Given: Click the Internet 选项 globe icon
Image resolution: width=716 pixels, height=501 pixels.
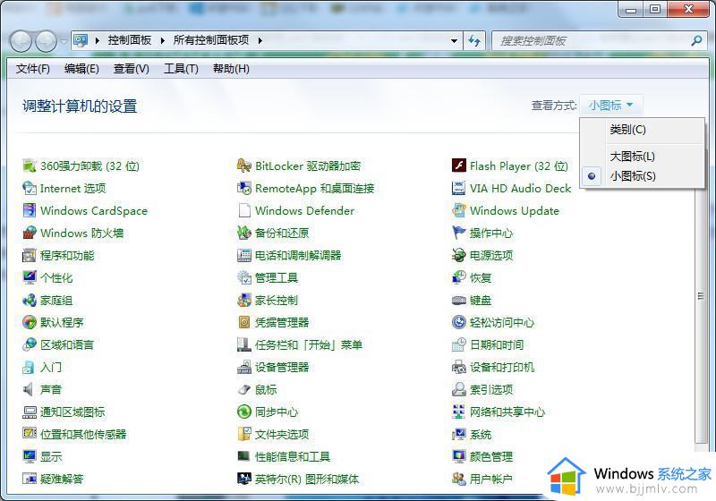Looking at the screenshot, I should coord(30,188).
